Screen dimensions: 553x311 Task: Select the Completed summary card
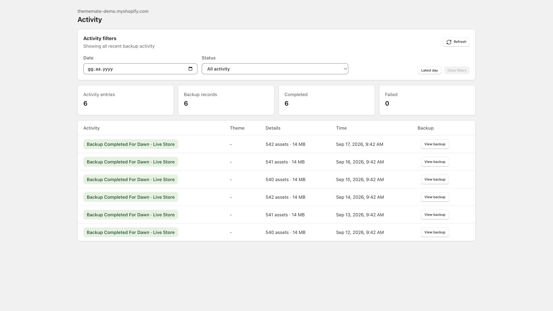[327, 100]
